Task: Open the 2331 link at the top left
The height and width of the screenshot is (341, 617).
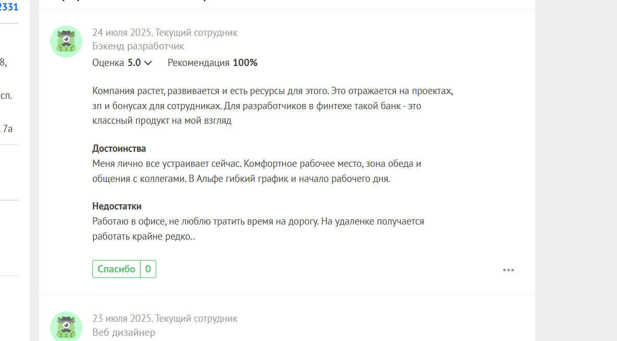Action: pyautogui.click(x=9, y=7)
